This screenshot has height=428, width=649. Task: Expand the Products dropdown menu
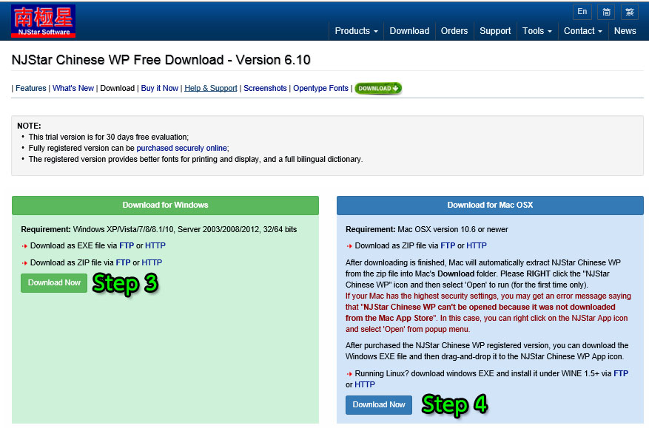[356, 31]
